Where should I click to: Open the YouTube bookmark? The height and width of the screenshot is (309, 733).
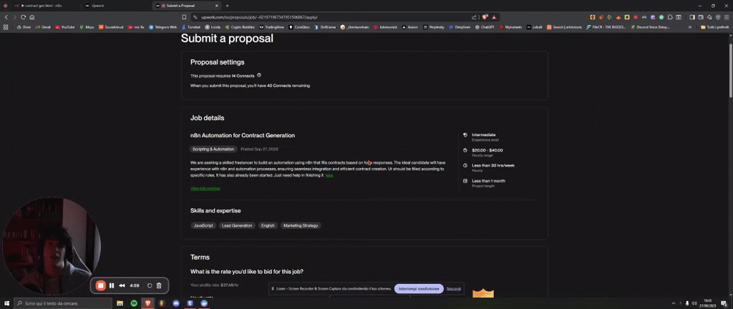tap(65, 27)
